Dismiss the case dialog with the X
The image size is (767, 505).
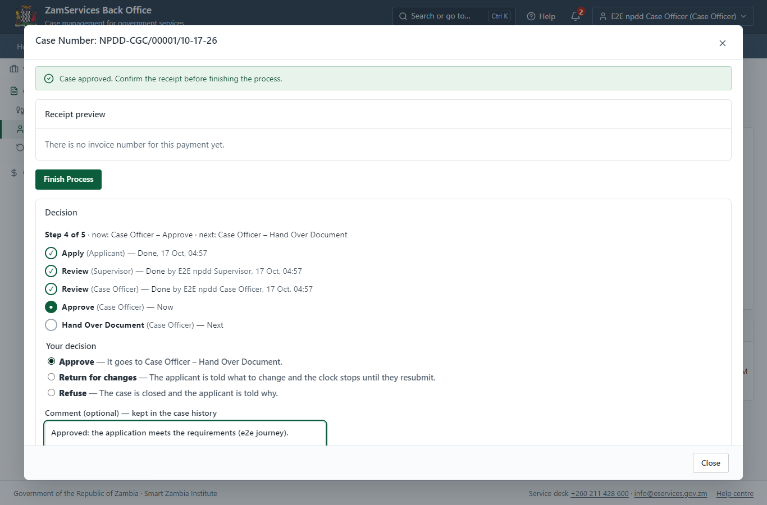[x=723, y=43]
